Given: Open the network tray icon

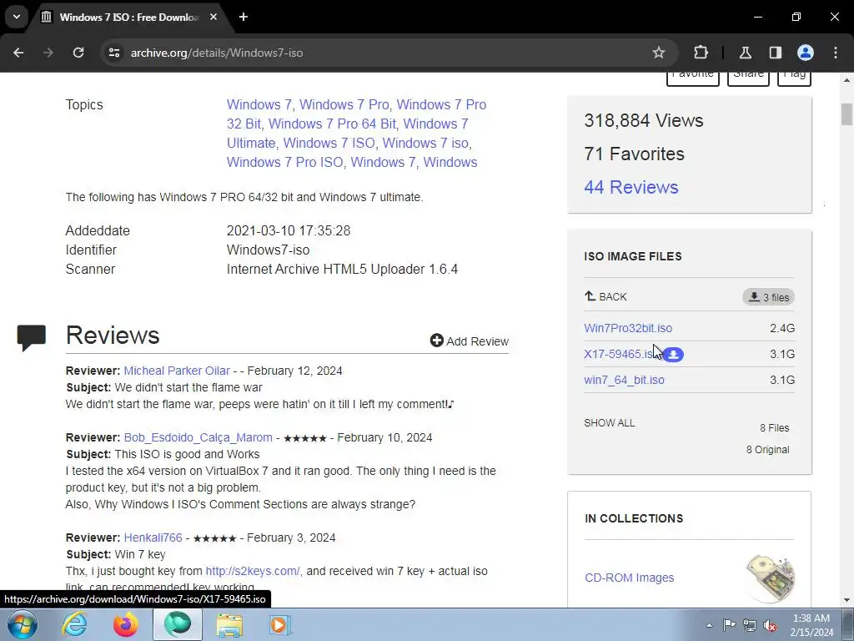Looking at the screenshot, I should click(x=750, y=625).
